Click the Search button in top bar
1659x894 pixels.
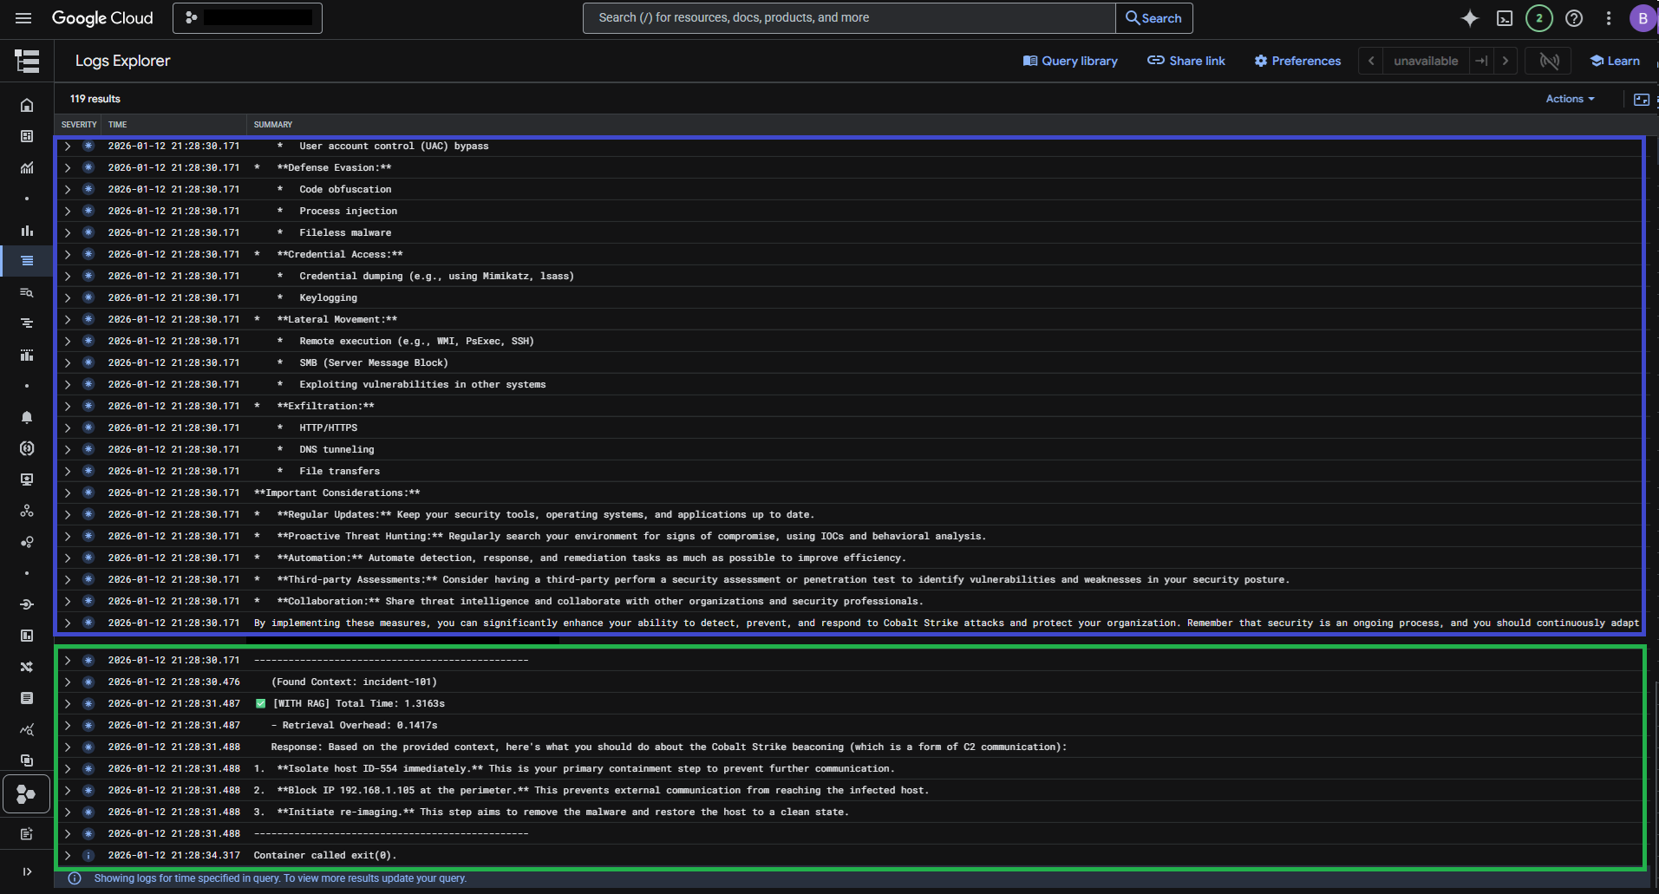coord(1153,18)
